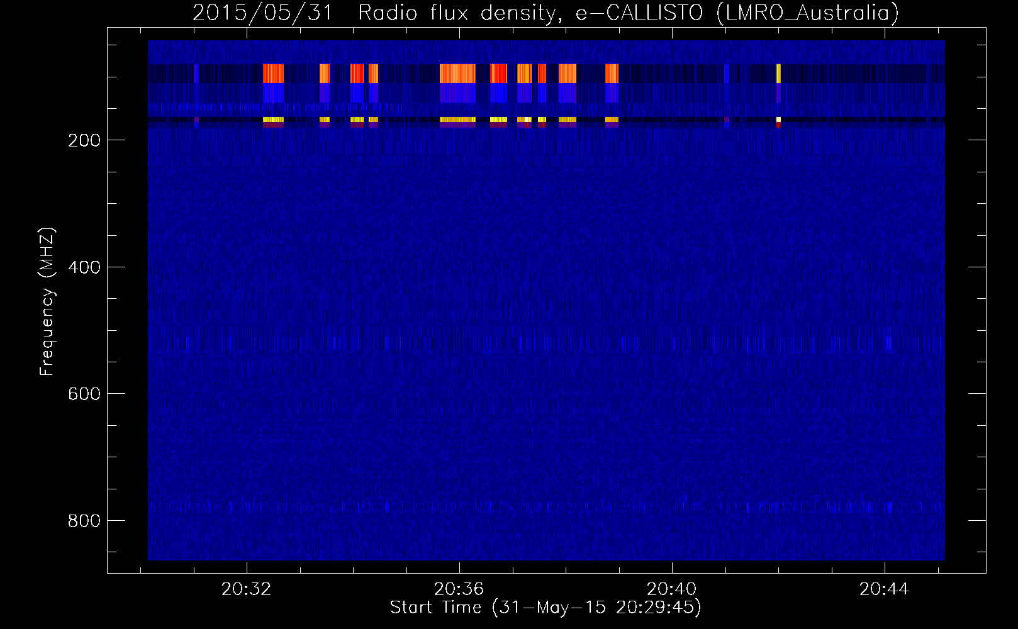Click the '600' frequency tick label
Viewport: 1018px width, 629px height.
tap(84, 394)
